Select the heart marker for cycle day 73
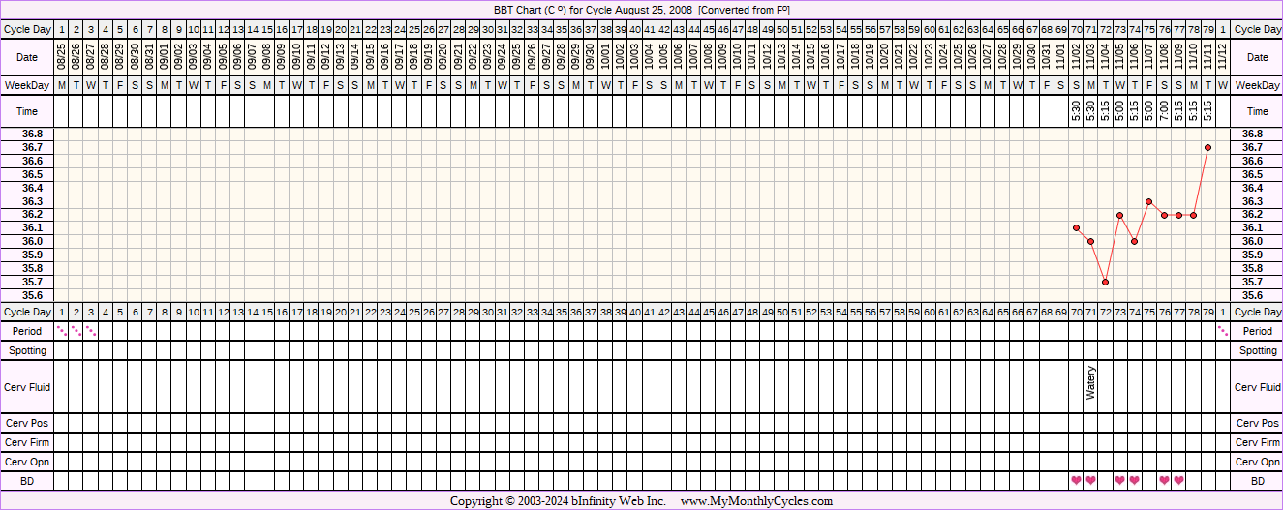Screen dimensions: 1283x510 point(1119,480)
